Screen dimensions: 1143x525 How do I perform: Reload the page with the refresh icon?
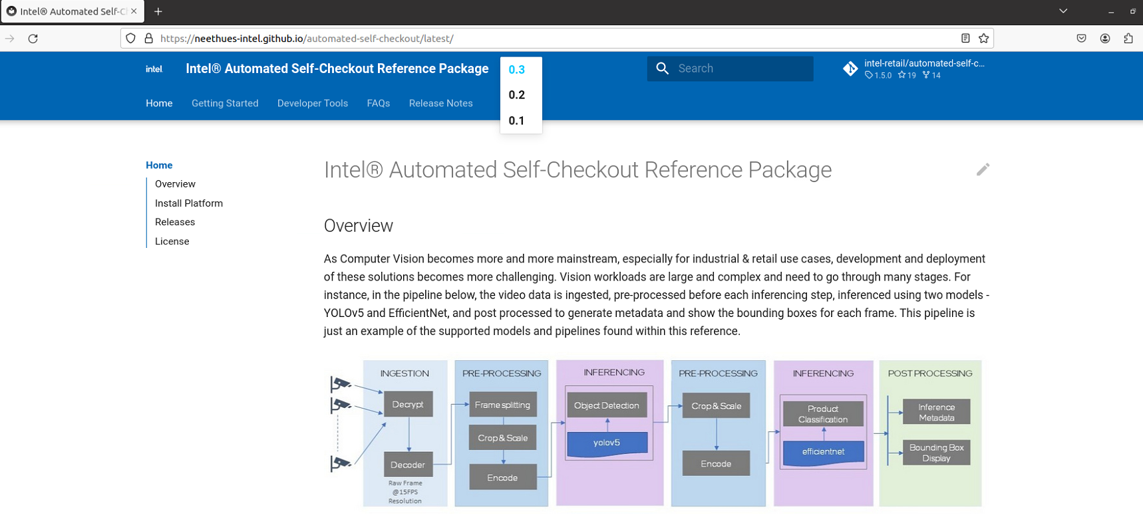(33, 39)
